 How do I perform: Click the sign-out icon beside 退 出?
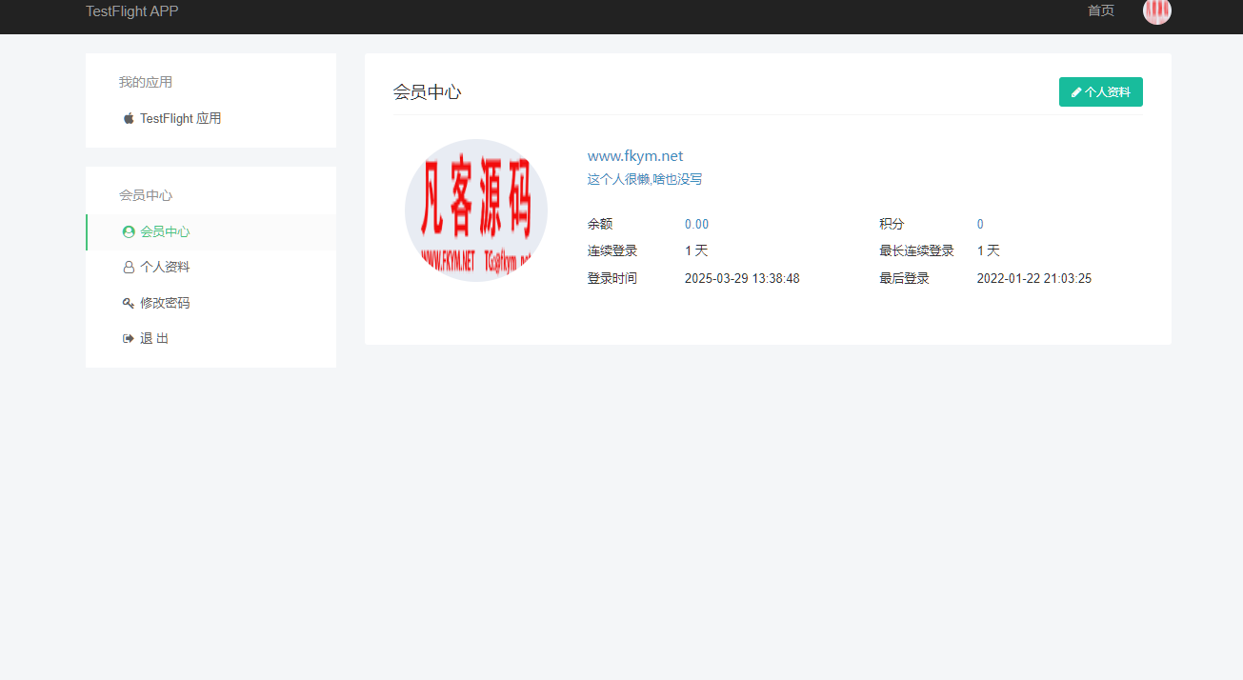click(129, 338)
